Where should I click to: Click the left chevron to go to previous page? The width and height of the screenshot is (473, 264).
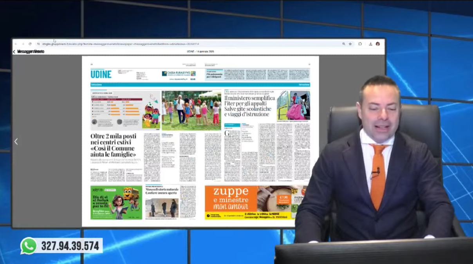16,142
